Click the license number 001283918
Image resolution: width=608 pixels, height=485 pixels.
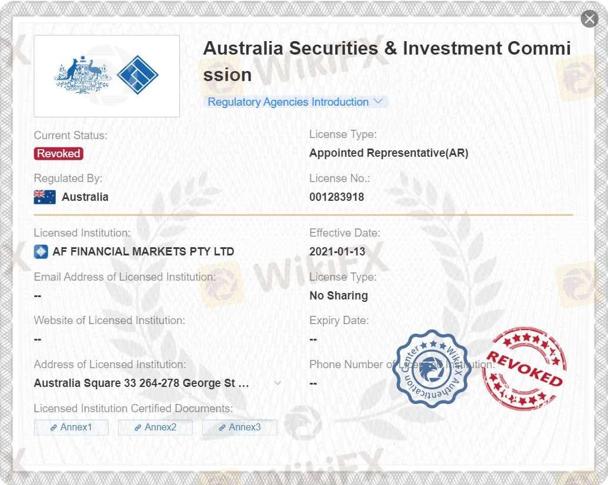336,197
